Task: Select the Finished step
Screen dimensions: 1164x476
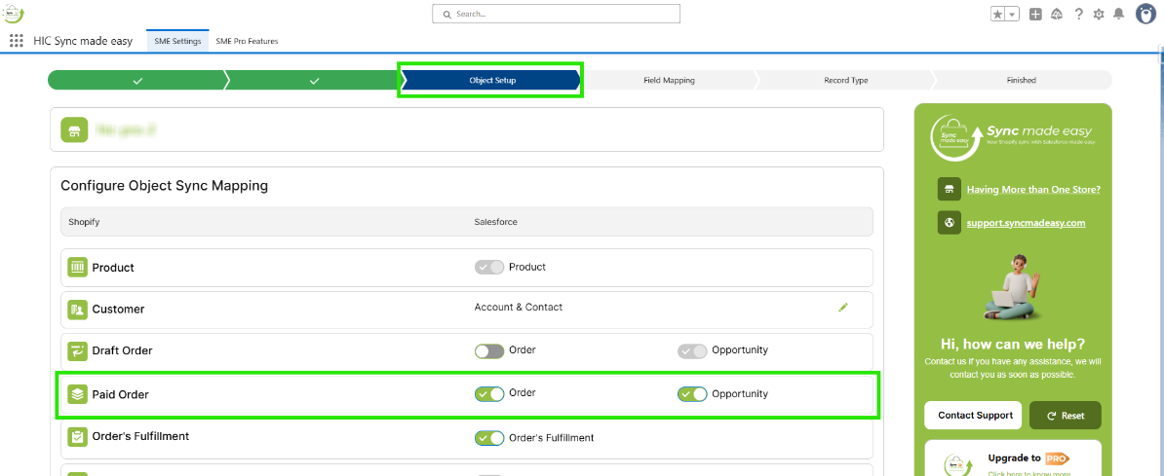Action: tap(1022, 80)
